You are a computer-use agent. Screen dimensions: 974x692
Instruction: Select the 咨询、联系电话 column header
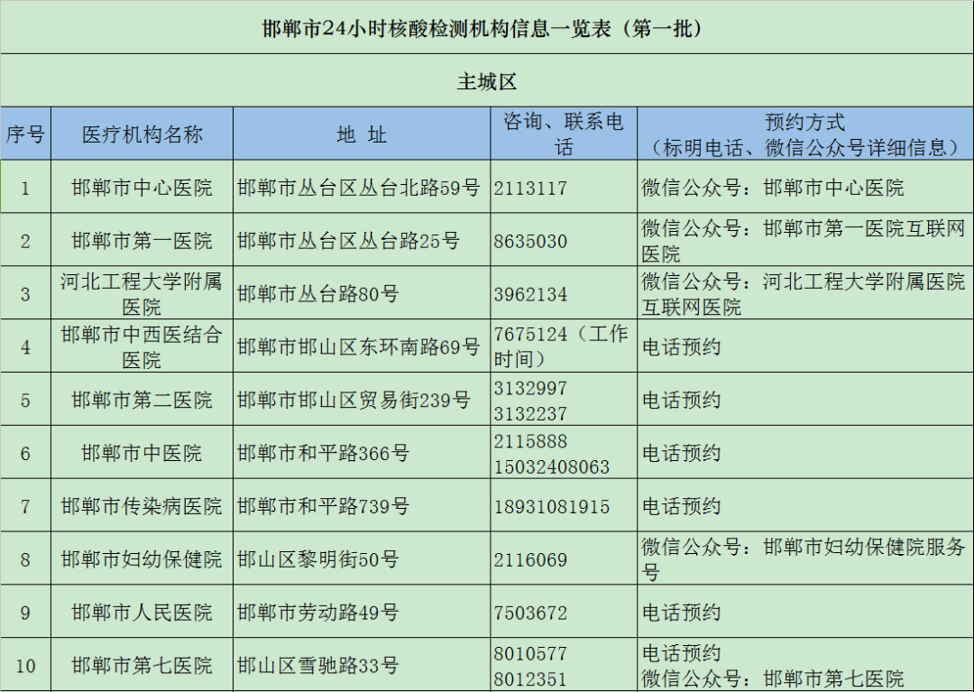(x=564, y=134)
